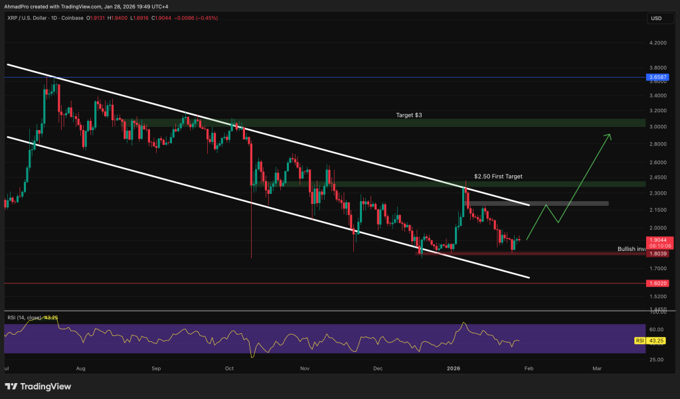Select the upper white channel trendline

coord(266,133)
